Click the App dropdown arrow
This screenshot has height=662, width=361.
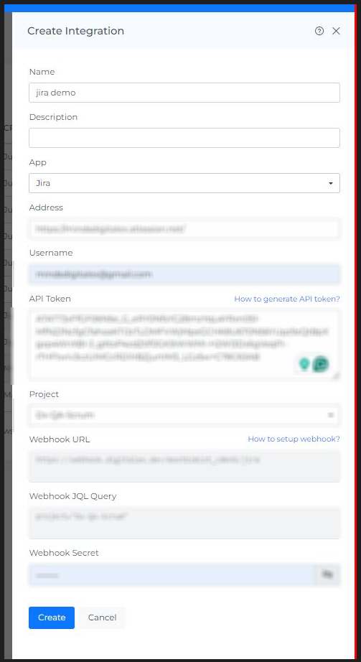pyautogui.click(x=331, y=183)
